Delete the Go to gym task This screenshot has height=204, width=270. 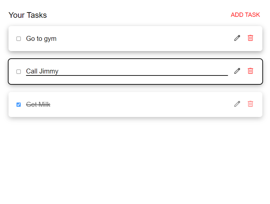click(251, 38)
